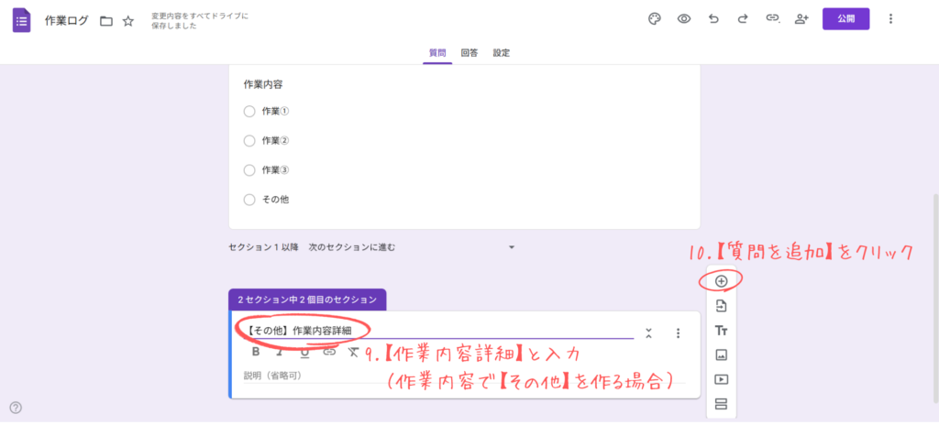Add a question with the plus icon
The width and height of the screenshot is (939, 425).
click(721, 280)
